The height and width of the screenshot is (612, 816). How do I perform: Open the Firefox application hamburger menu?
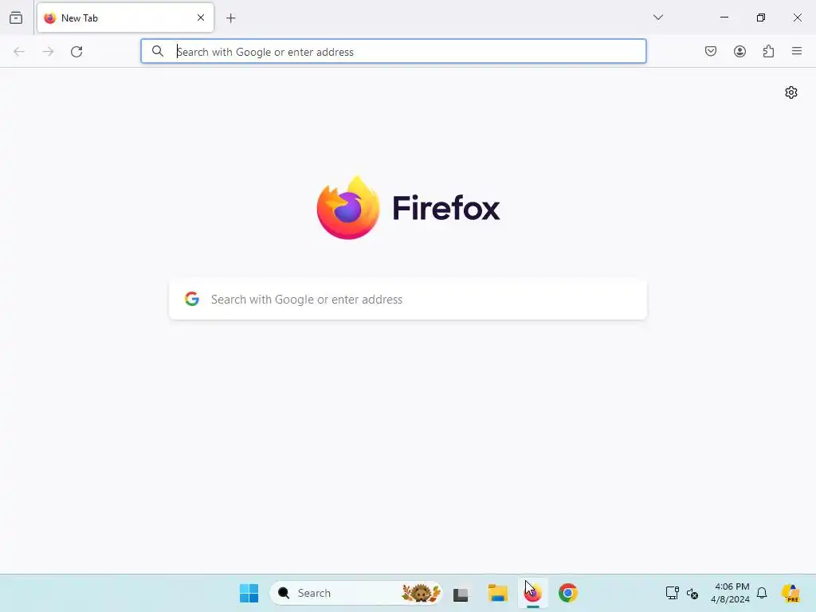pyautogui.click(x=797, y=51)
